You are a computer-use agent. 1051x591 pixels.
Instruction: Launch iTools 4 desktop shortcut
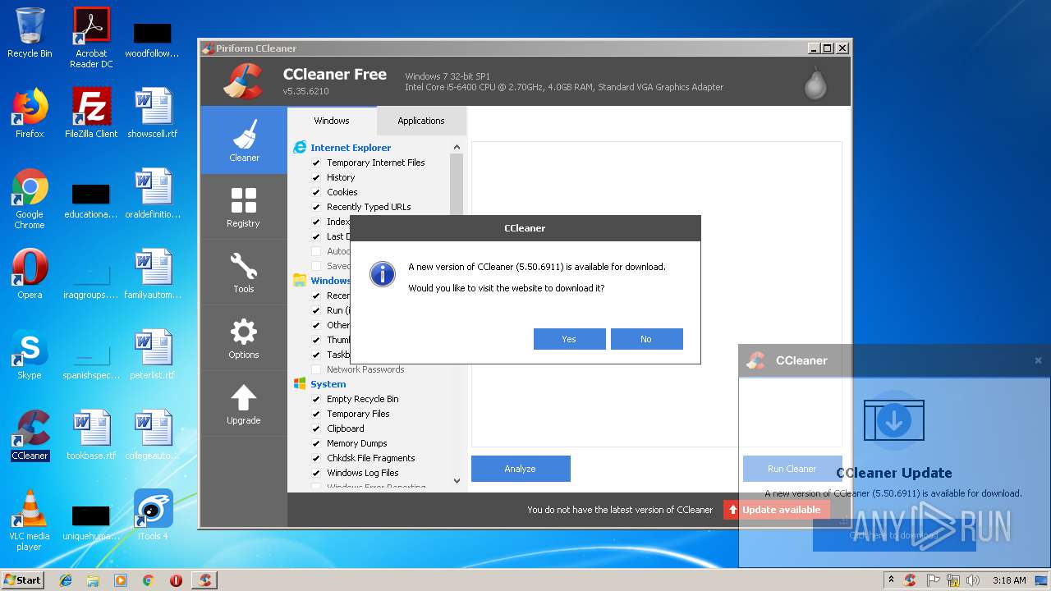(x=153, y=515)
